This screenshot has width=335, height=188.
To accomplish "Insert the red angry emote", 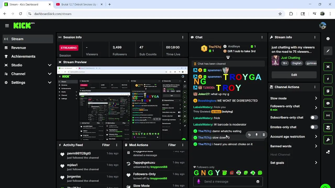I will click(x=232, y=173).
